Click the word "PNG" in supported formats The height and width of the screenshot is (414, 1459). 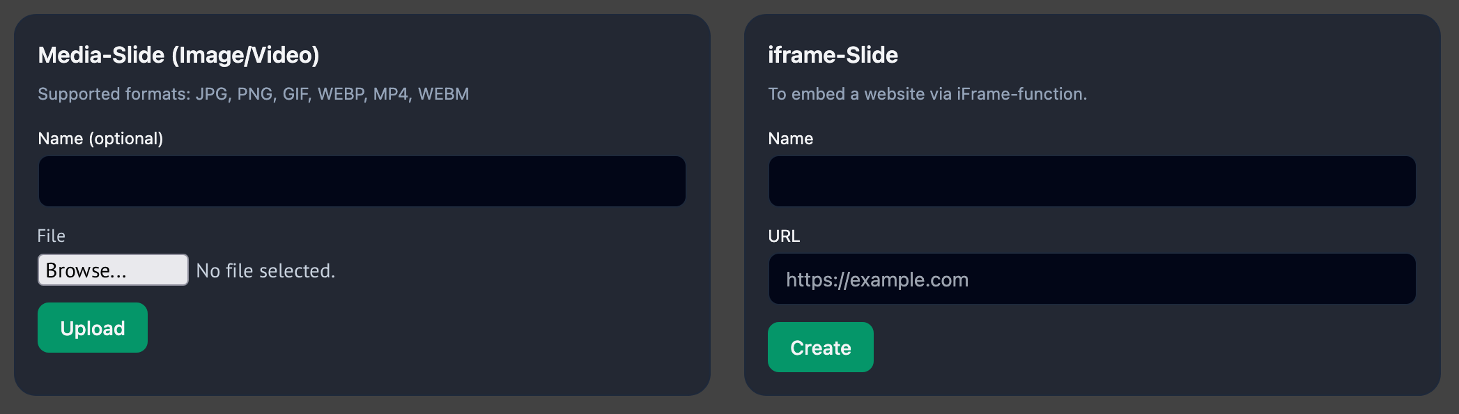(254, 94)
